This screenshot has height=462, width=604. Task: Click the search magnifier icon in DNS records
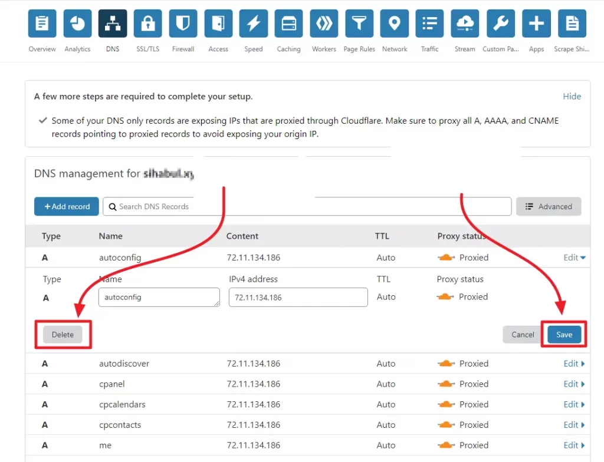[113, 207]
